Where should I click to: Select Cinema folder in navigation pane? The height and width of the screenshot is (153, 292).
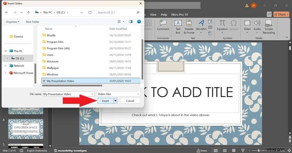(16, 36)
